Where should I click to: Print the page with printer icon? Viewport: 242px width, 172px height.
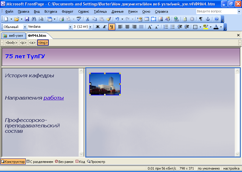(x=62, y=19)
